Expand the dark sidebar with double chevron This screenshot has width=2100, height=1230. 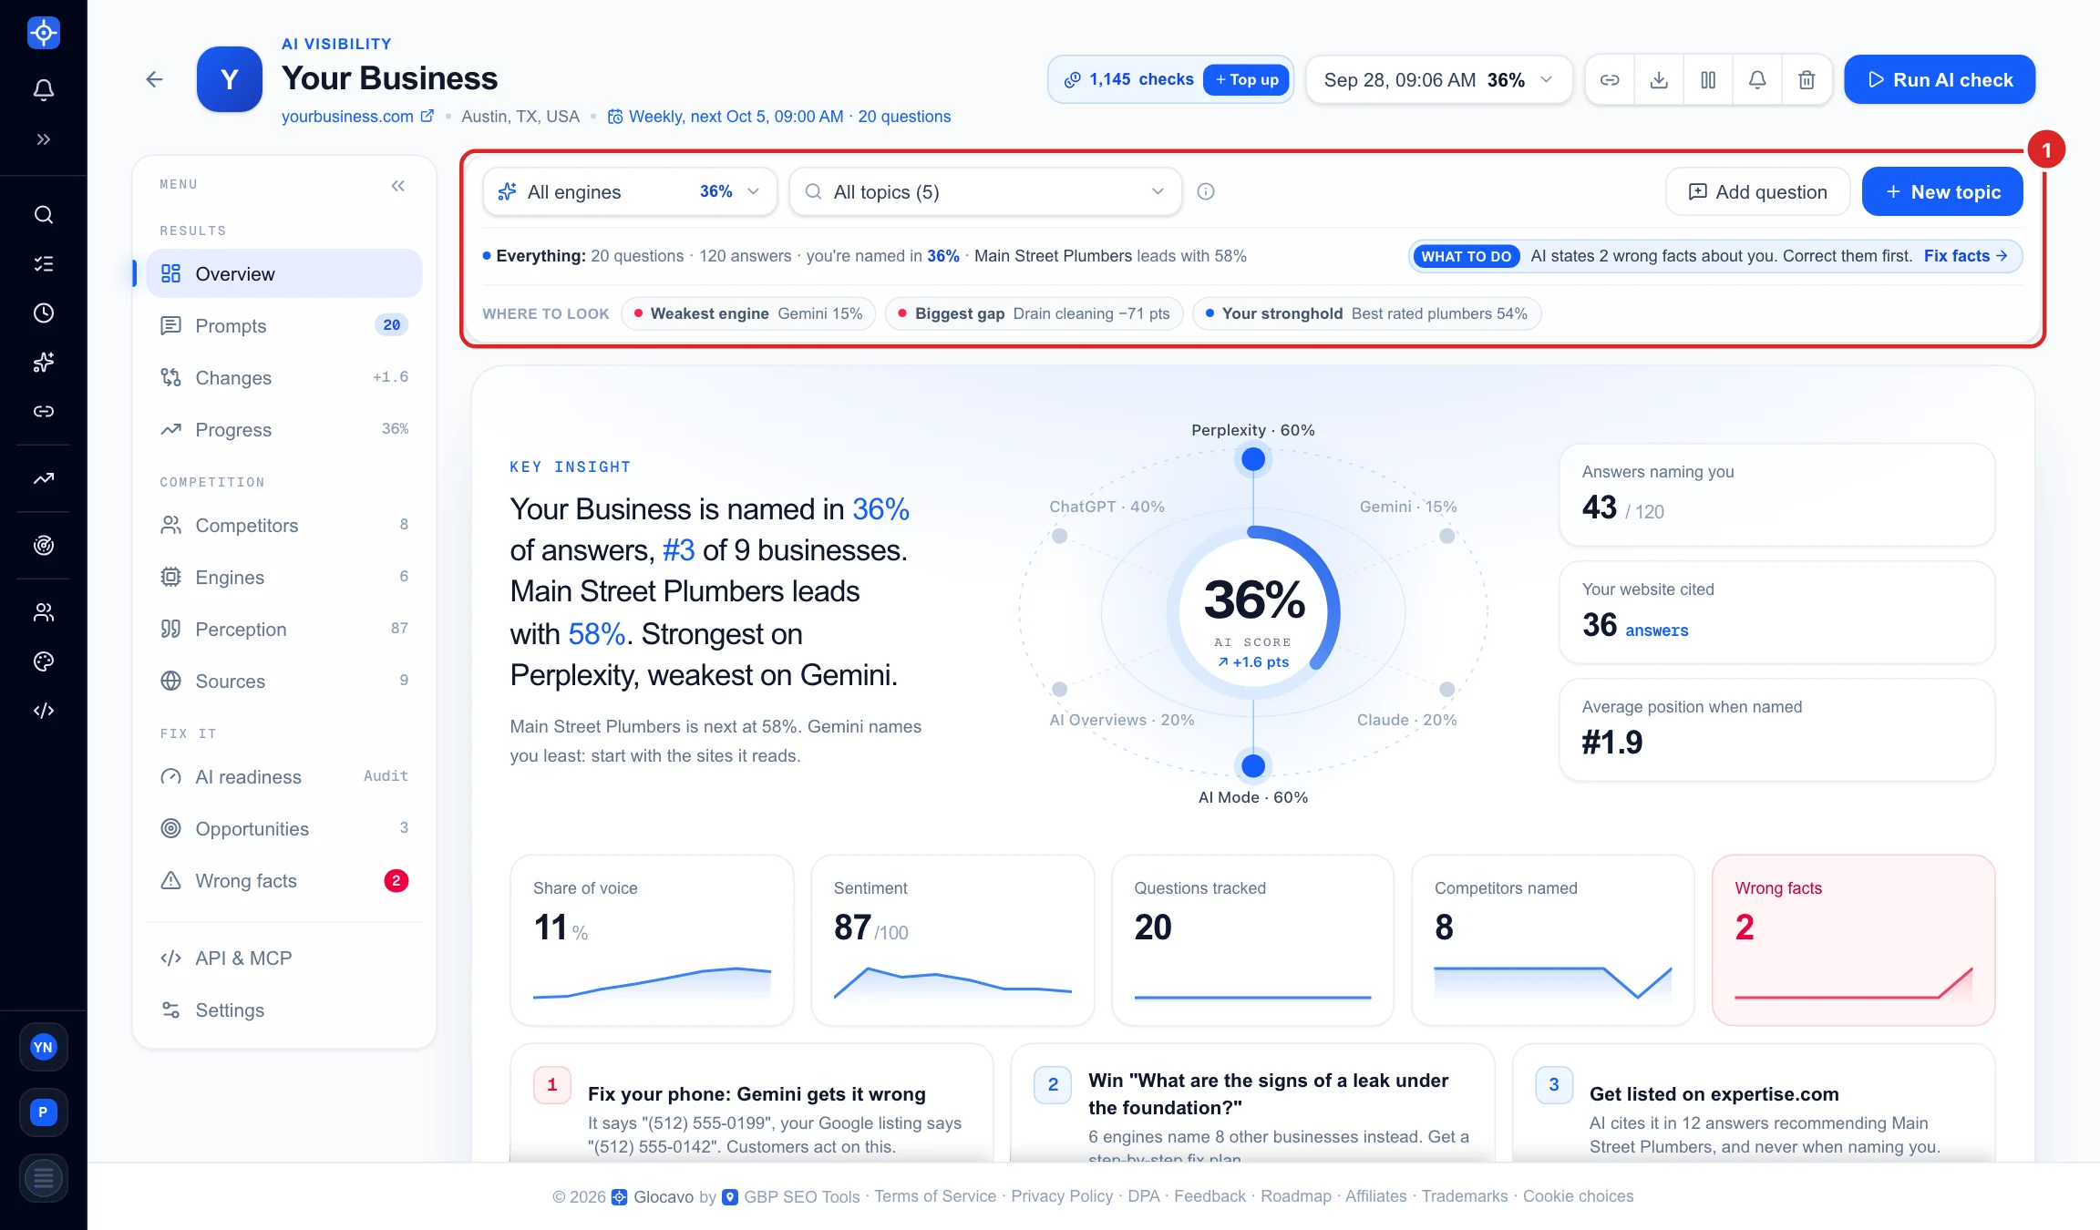coord(43,139)
